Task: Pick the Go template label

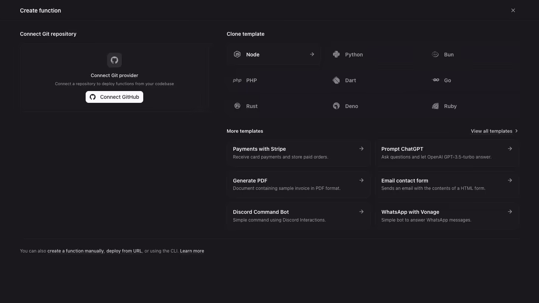Action: [x=447, y=80]
